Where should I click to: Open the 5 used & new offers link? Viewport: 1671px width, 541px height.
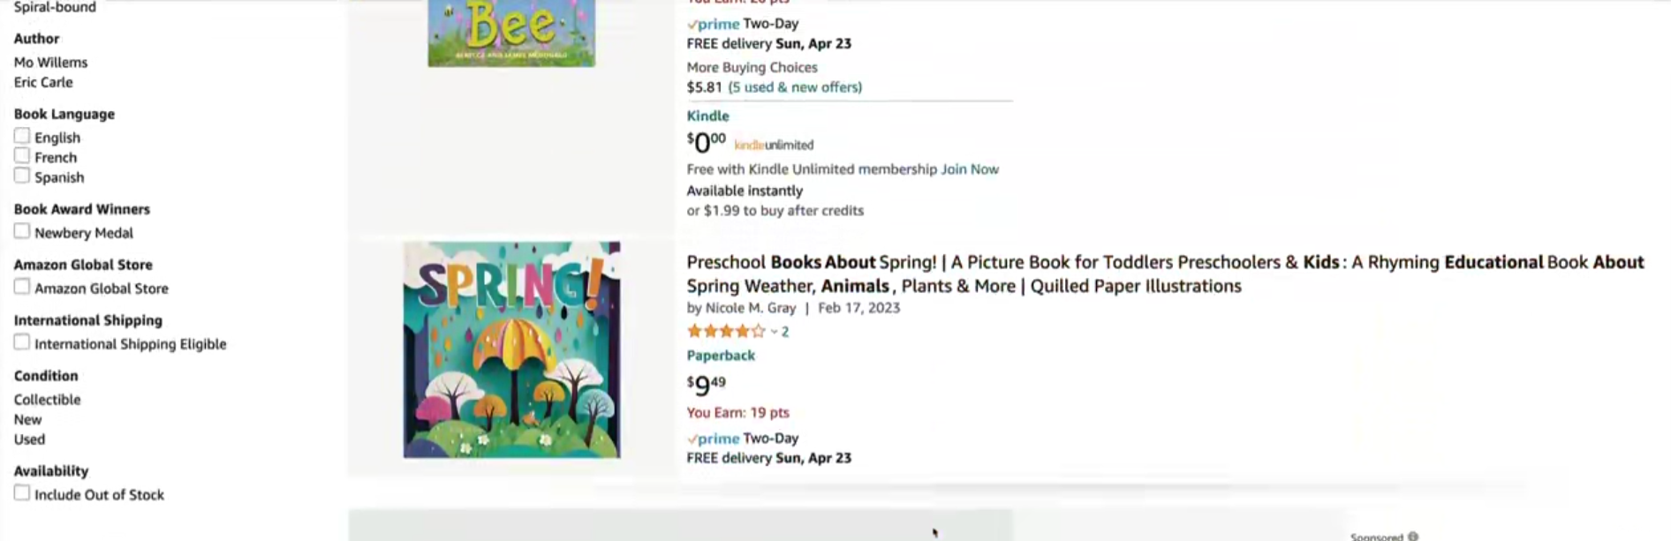(x=795, y=86)
